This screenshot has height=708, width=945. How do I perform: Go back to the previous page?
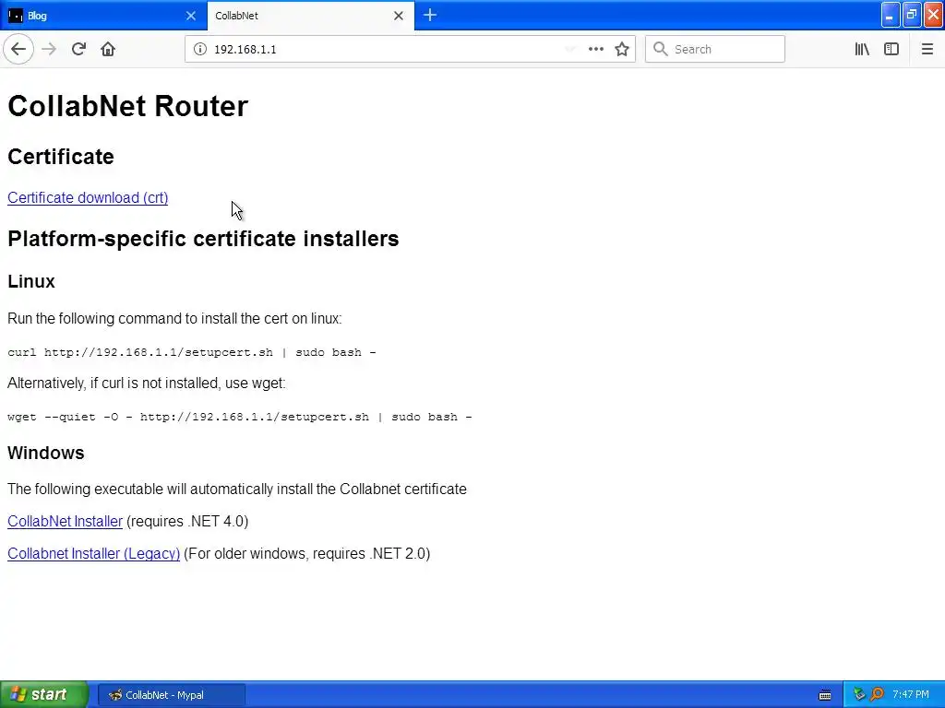point(18,49)
